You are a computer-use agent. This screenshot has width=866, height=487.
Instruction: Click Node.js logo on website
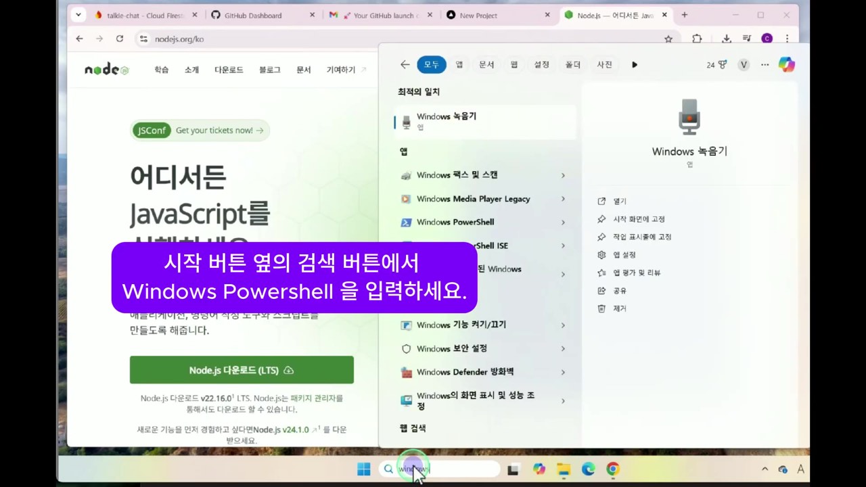click(106, 70)
